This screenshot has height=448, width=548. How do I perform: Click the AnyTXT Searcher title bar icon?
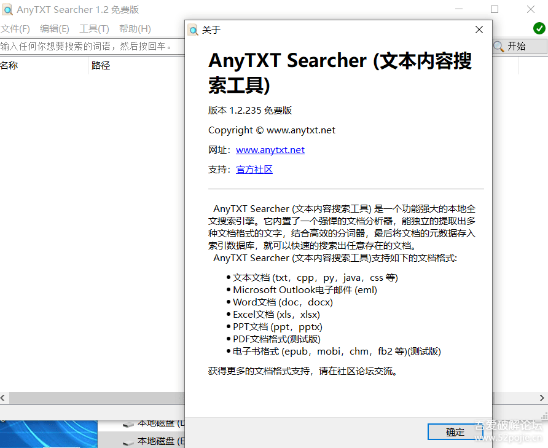(7, 10)
